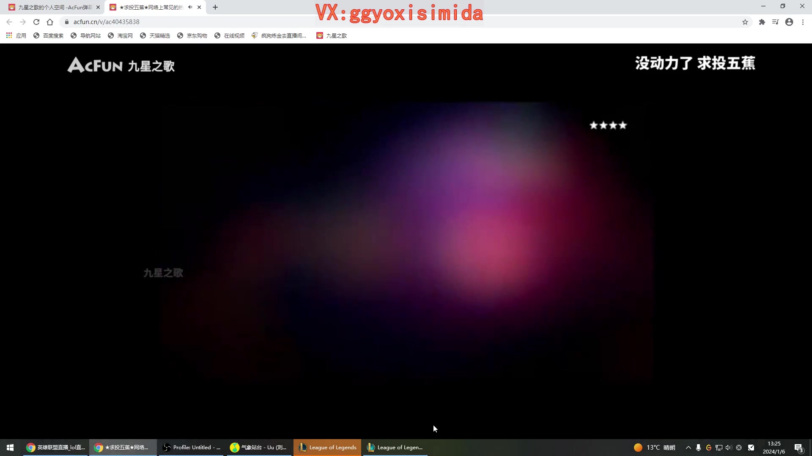
Task: Open the Extensions puzzle icon
Action: [762, 22]
